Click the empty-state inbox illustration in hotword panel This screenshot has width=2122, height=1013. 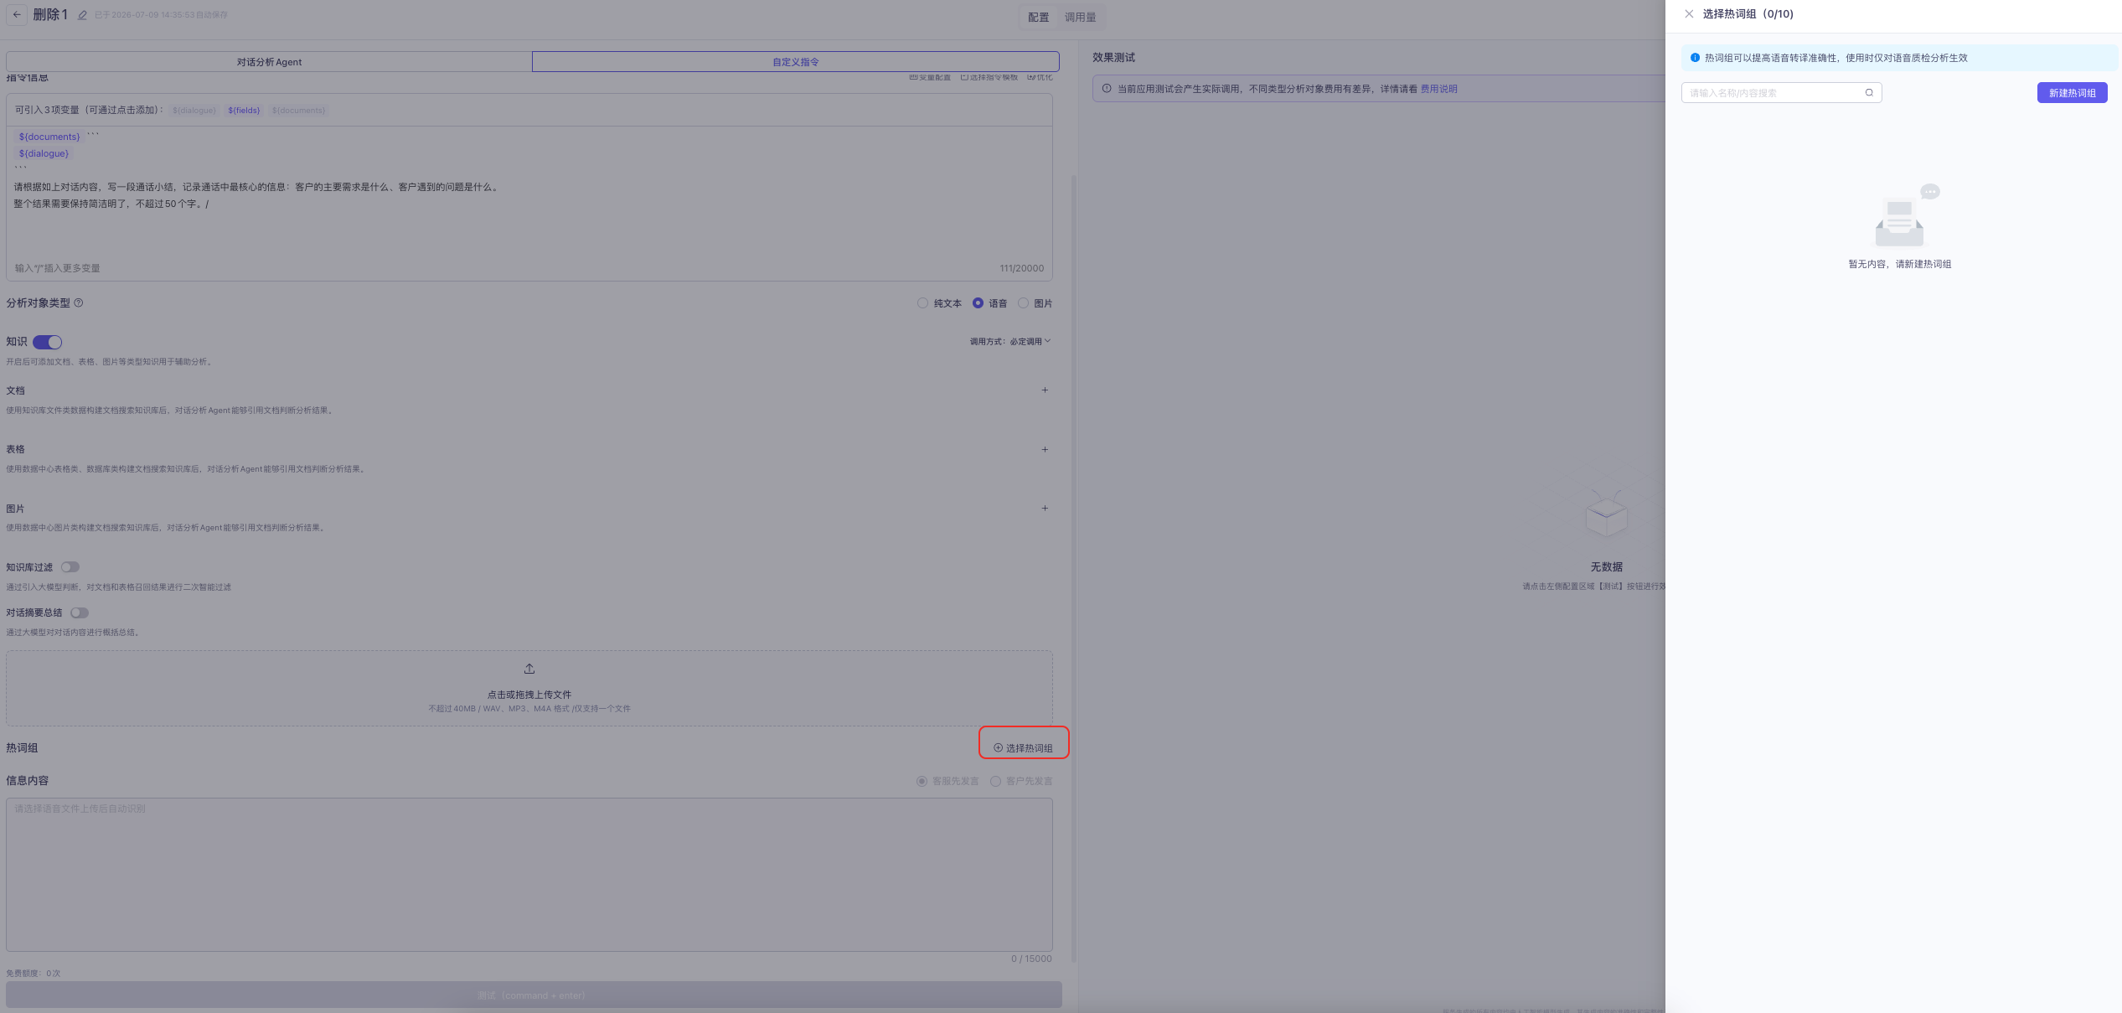click(x=1900, y=218)
